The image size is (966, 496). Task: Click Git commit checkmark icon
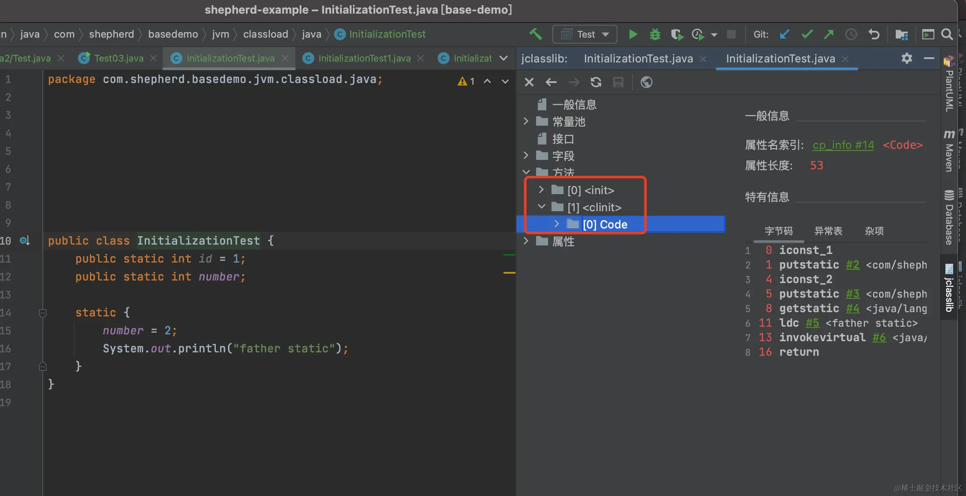[x=807, y=34]
